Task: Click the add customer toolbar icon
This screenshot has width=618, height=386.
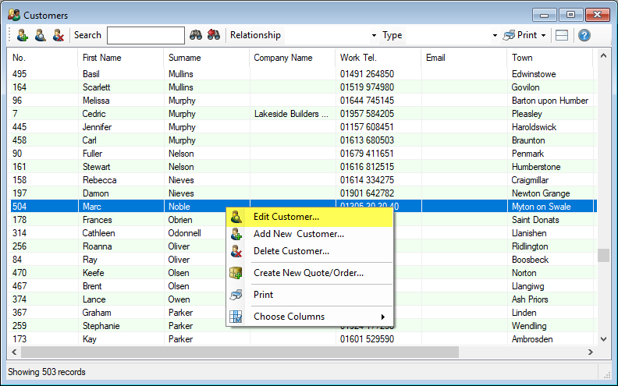Action: tap(22, 35)
